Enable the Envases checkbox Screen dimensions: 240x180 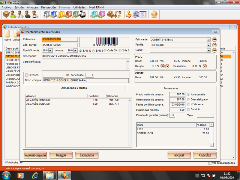pyautogui.click(x=26, y=75)
